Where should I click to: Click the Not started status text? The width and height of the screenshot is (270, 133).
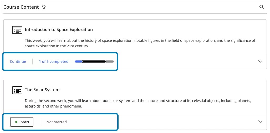[x=57, y=122]
